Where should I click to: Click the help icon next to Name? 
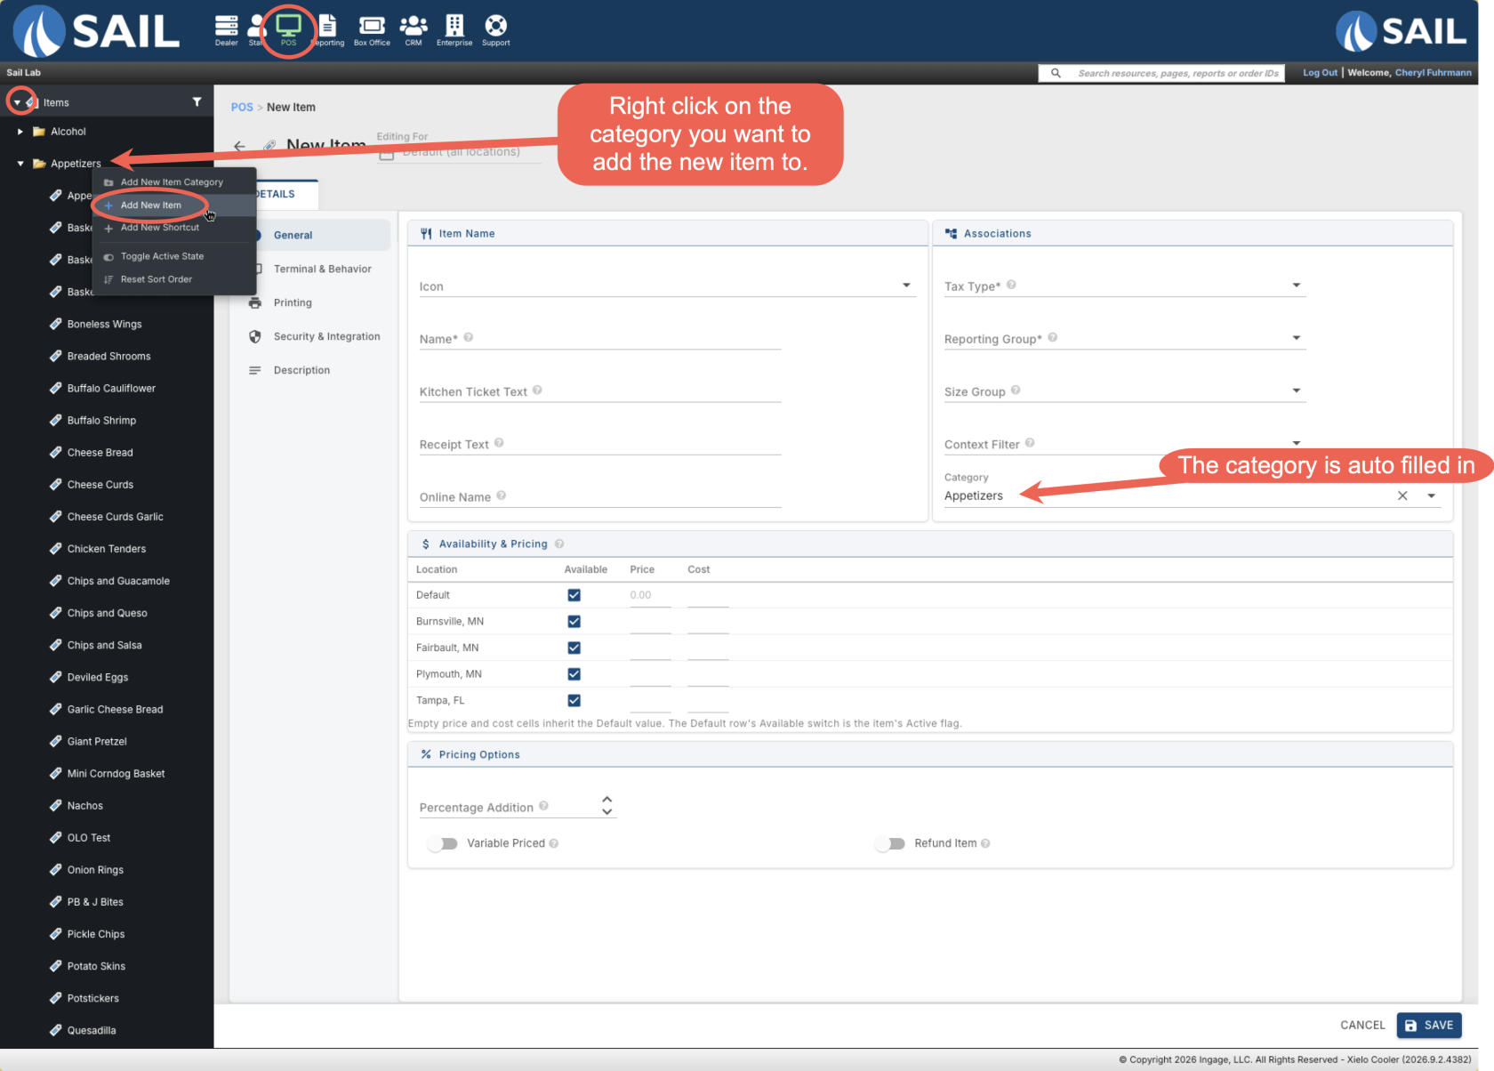(x=469, y=338)
